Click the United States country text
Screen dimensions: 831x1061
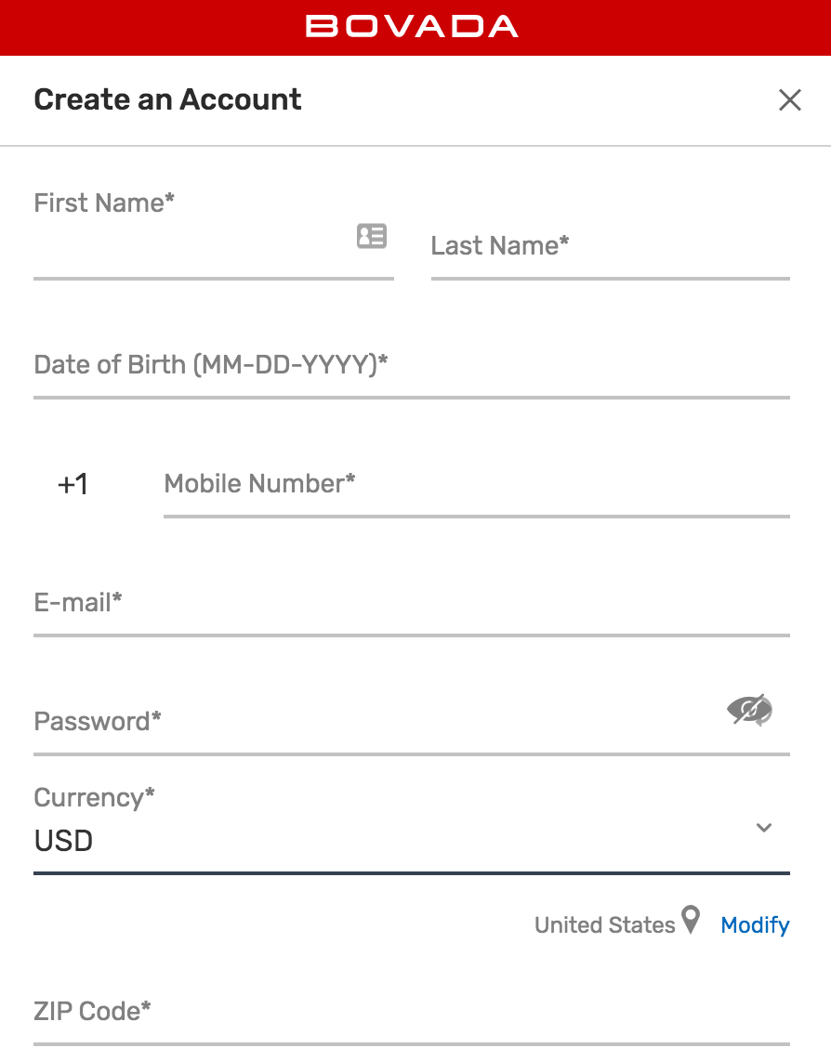point(605,925)
